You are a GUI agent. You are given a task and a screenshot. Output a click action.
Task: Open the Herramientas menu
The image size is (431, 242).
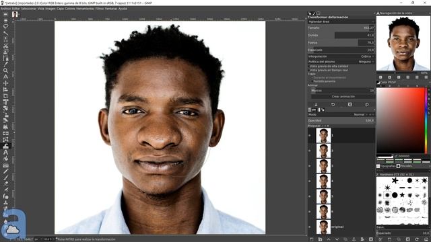point(86,9)
